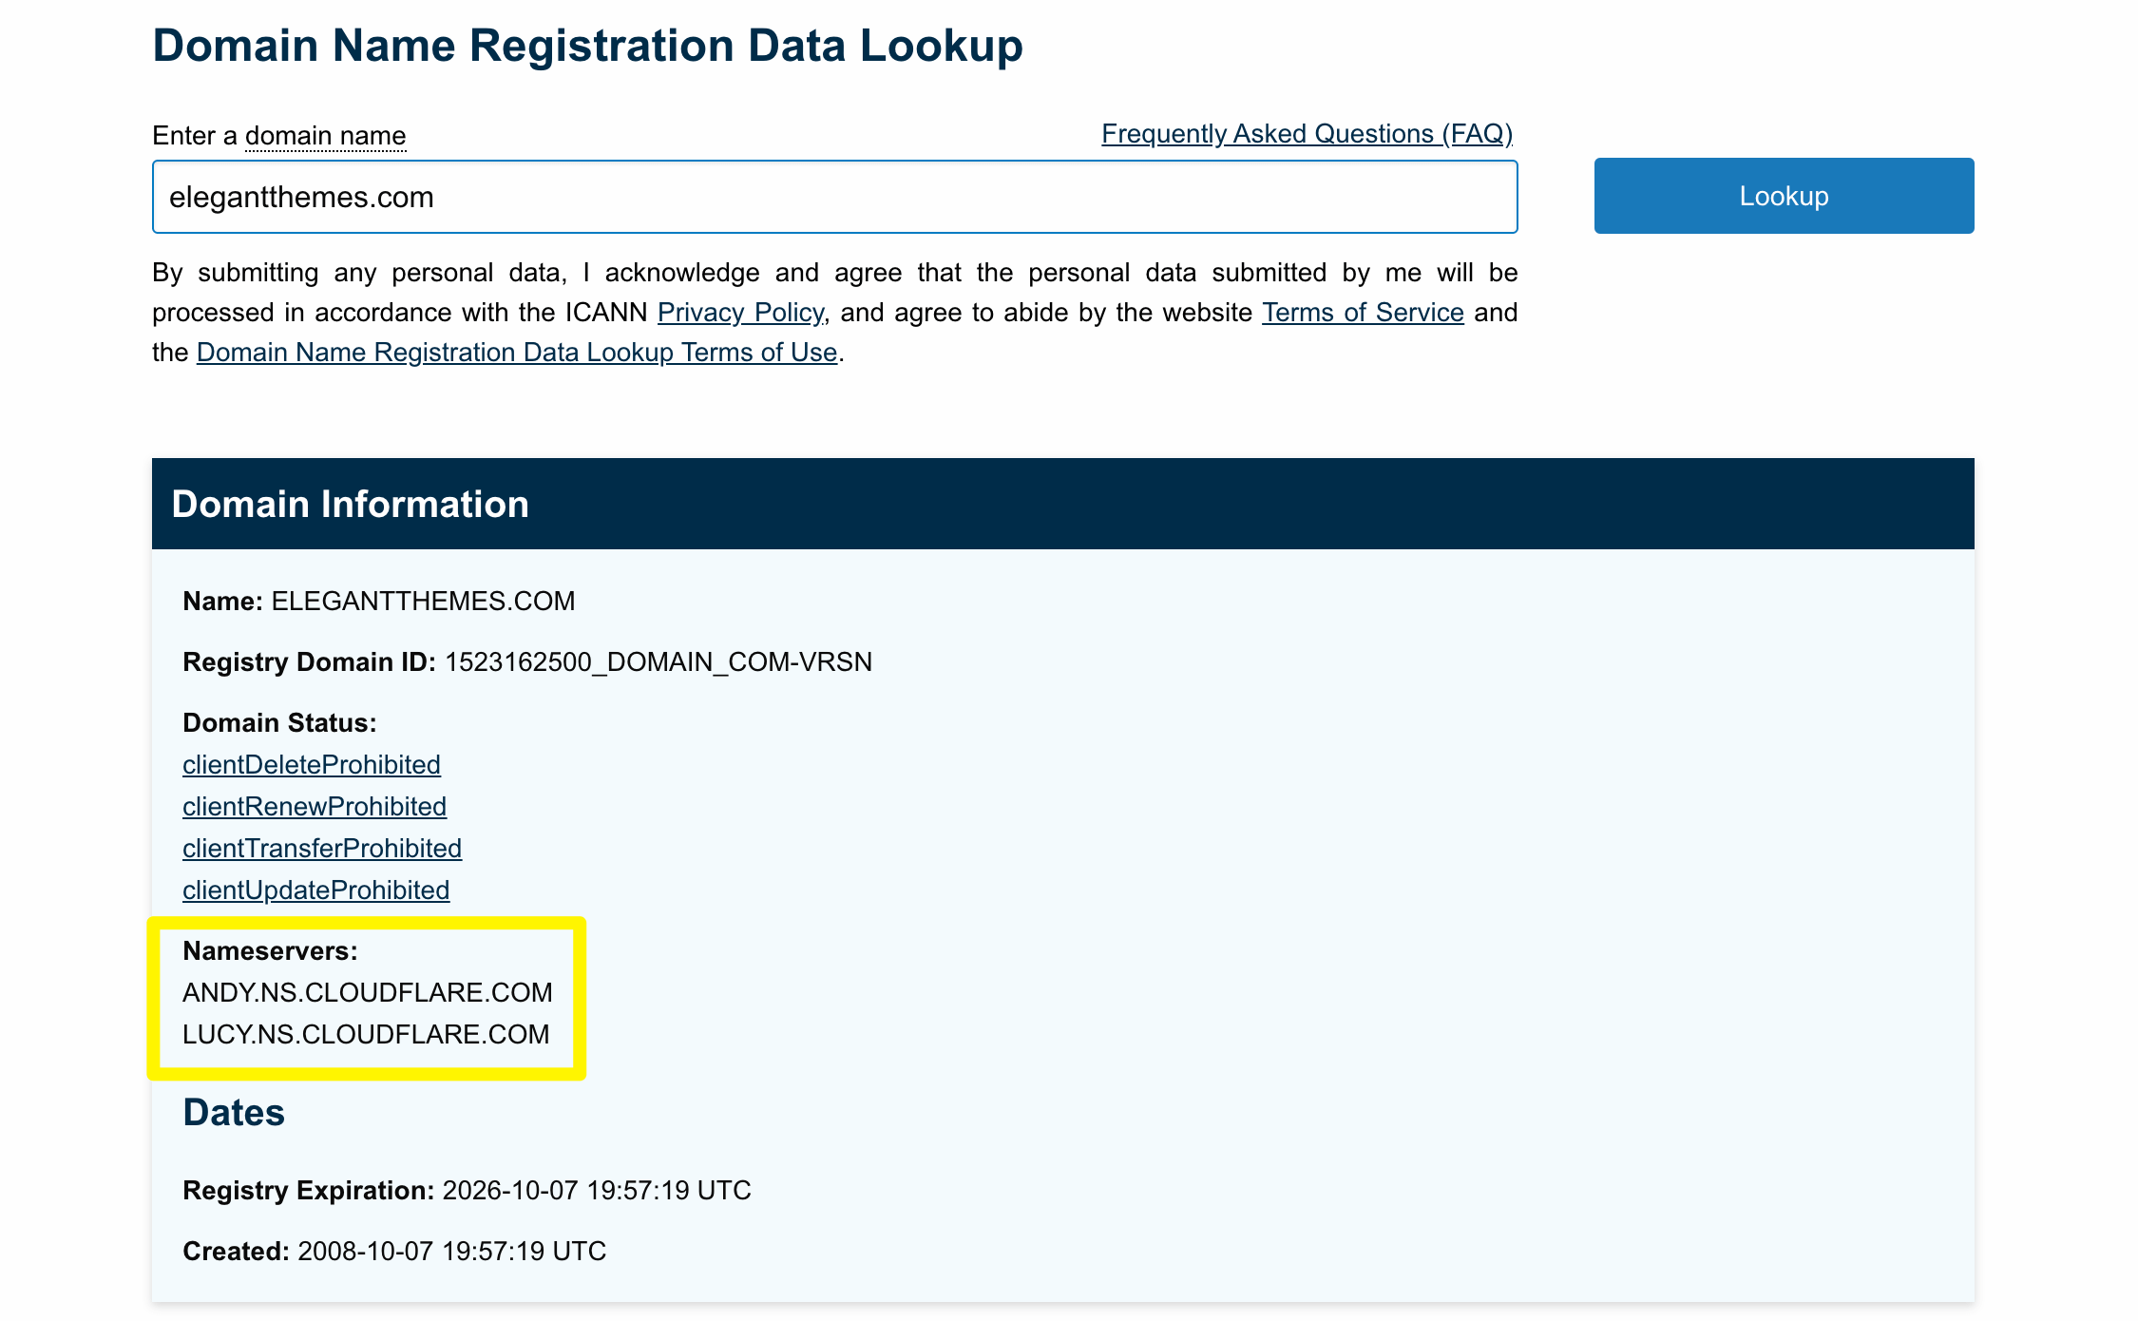Select the Registry Expiration date
The height and width of the screenshot is (1321, 2138).
coord(597,1190)
